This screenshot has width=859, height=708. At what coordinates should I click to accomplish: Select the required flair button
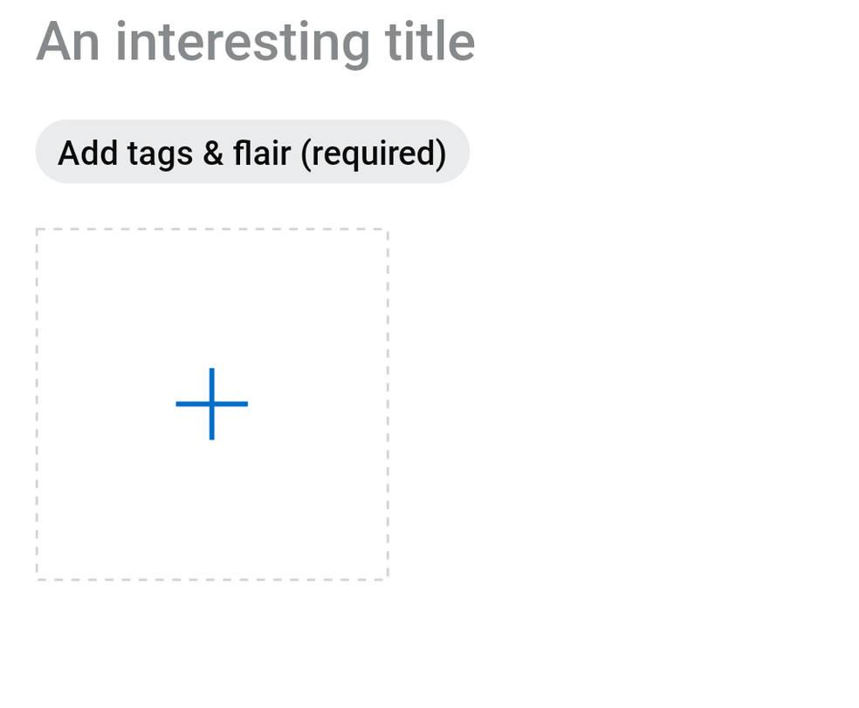[x=252, y=152]
